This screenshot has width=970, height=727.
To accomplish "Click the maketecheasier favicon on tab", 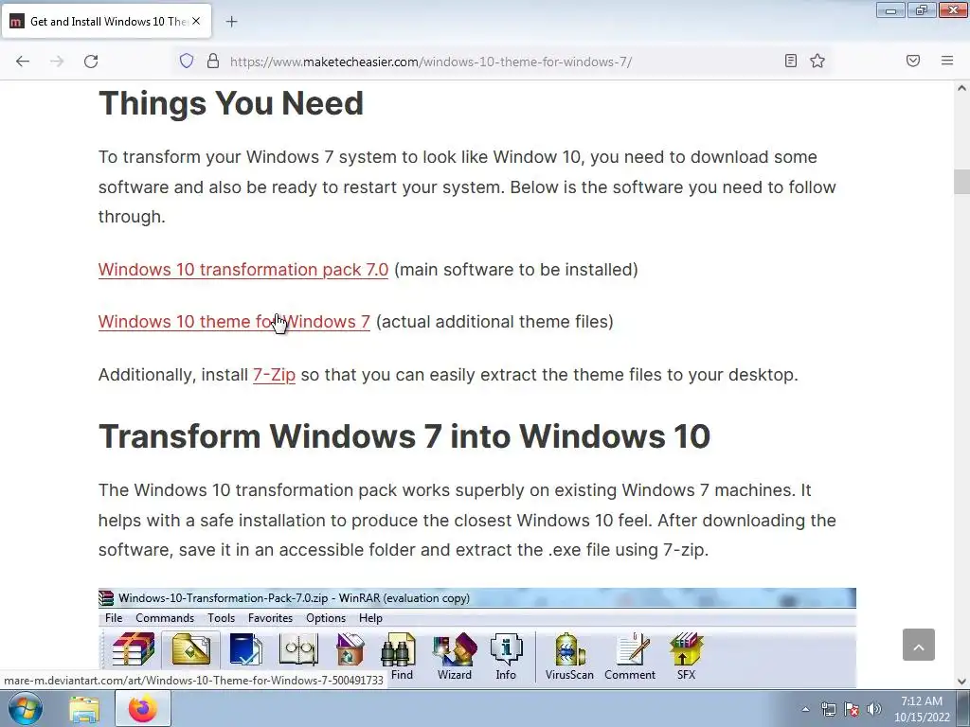I will pyautogui.click(x=17, y=22).
